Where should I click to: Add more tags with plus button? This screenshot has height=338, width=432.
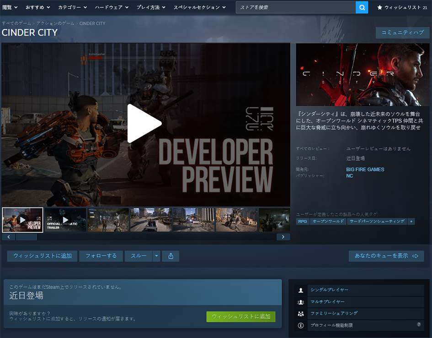pyautogui.click(x=411, y=221)
